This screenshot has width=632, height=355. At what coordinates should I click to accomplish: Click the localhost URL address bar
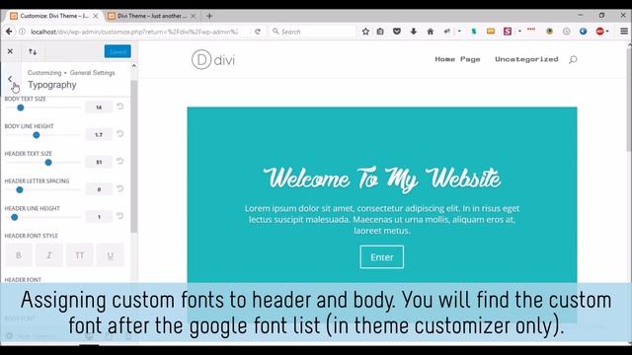[x=134, y=32]
